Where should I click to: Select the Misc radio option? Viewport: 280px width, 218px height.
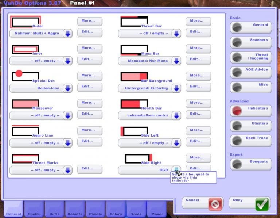point(251,87)
